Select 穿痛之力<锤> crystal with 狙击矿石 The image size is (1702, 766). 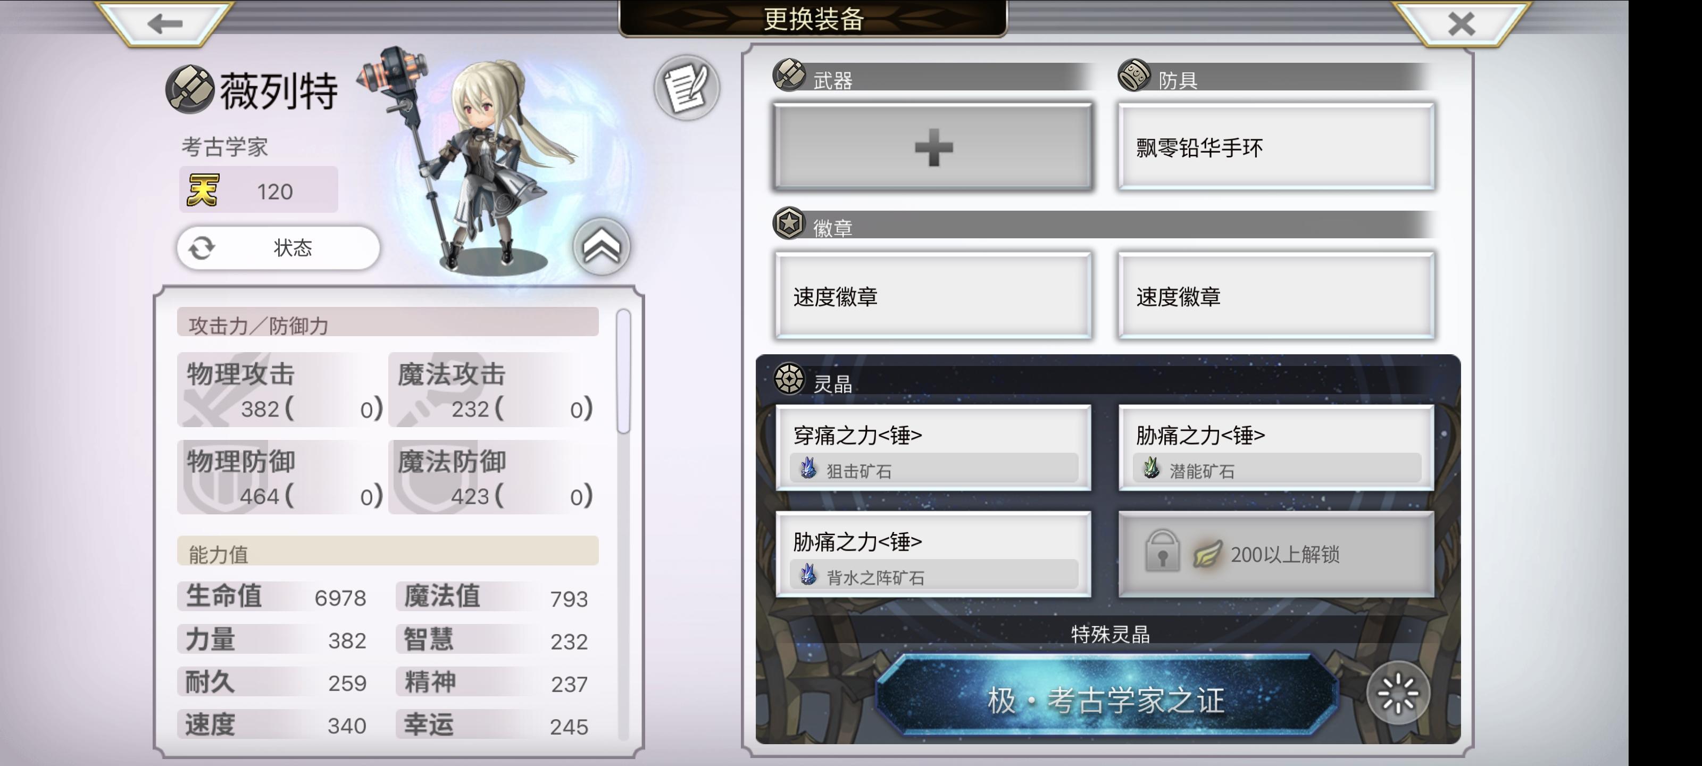933,448
